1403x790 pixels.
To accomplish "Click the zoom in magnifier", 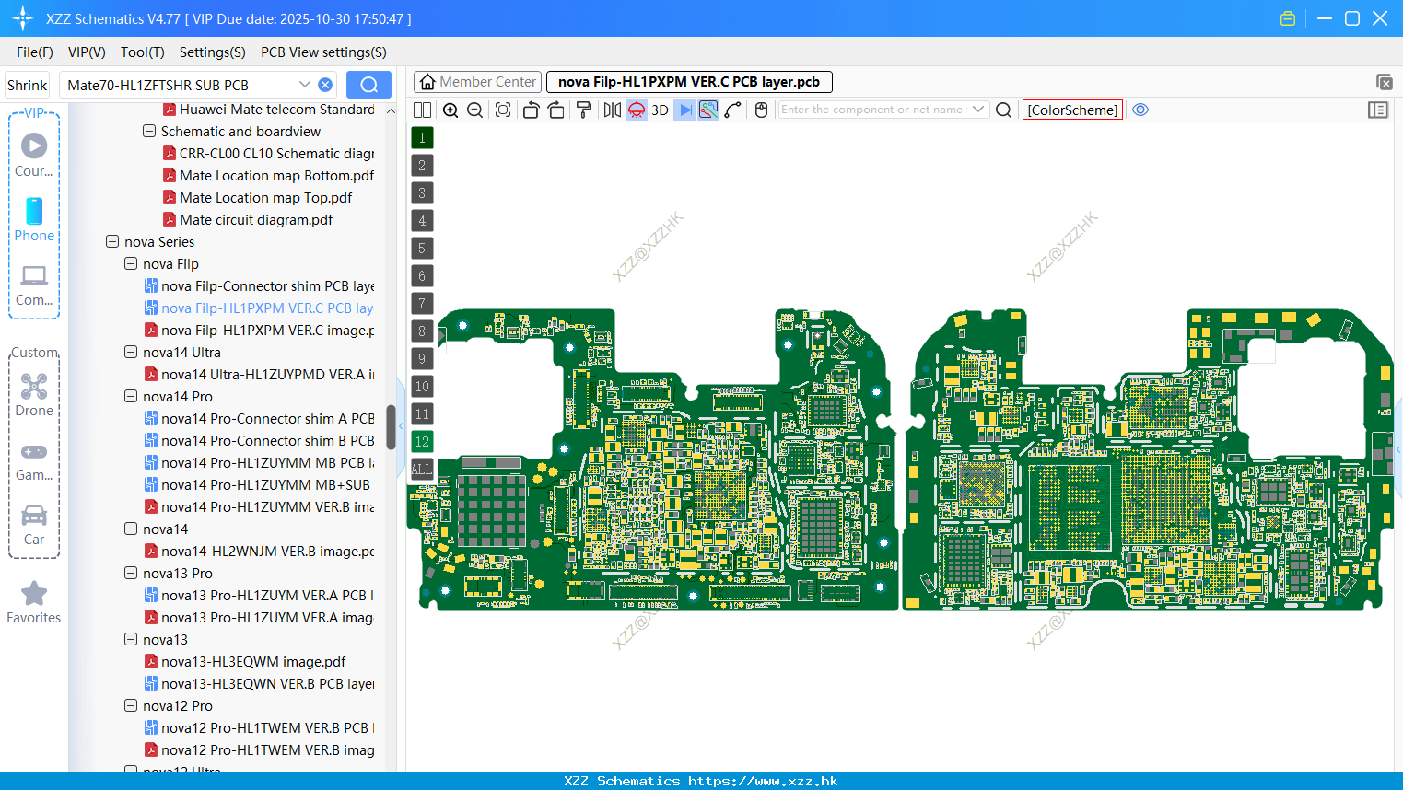I will tap(450, 110).
